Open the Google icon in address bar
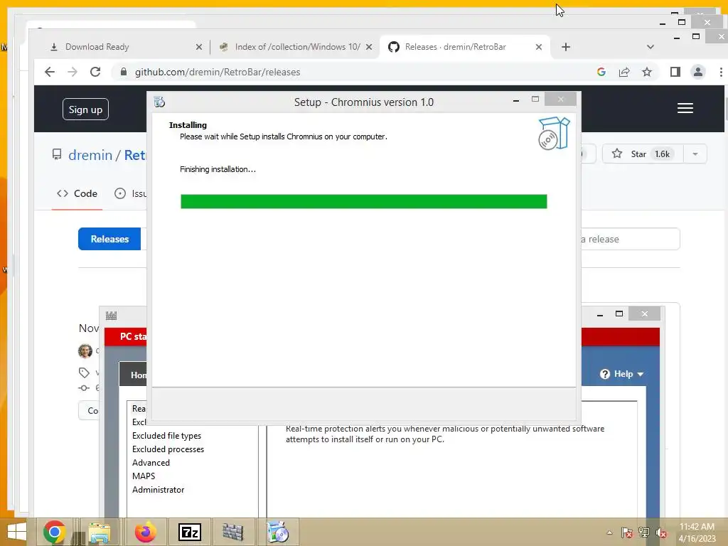Screen dimensions: 728x546 pos(601,72)
